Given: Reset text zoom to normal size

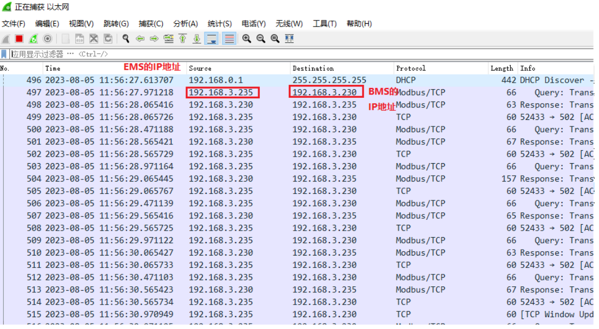Looking at the screenshot, I should (x=275, y=38).
